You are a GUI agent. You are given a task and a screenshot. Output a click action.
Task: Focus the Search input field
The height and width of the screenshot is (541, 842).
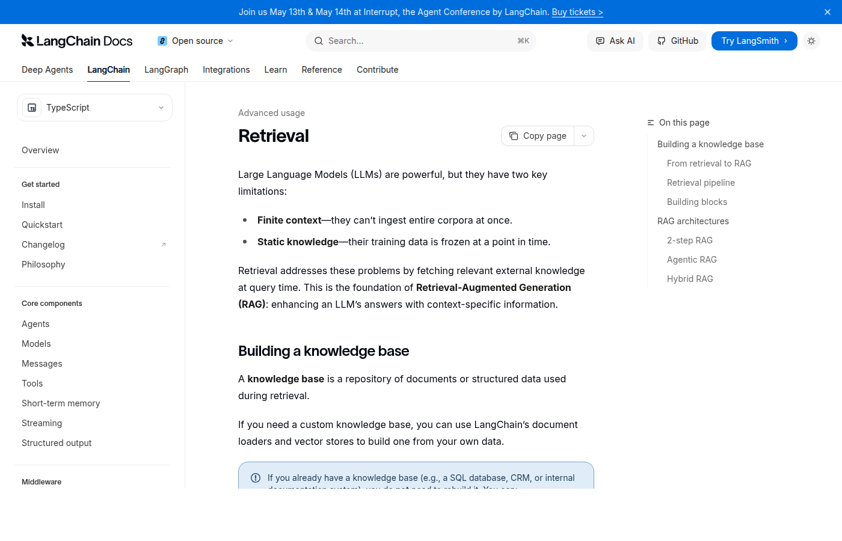(x=421, y=41)
